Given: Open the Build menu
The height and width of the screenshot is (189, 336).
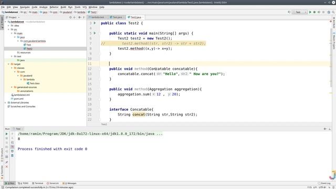Looking at the screenshot, I should [63, 7].
